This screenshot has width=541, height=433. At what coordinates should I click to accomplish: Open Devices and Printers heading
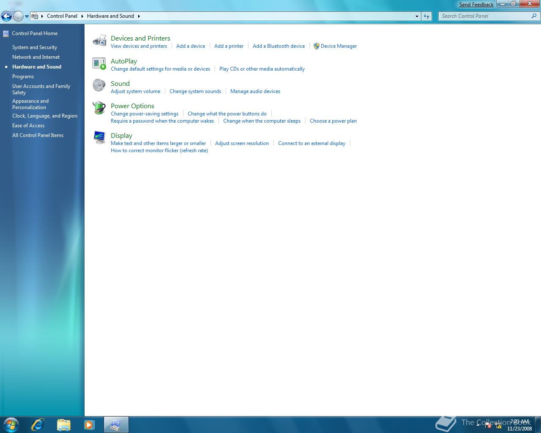click(140, 38)
